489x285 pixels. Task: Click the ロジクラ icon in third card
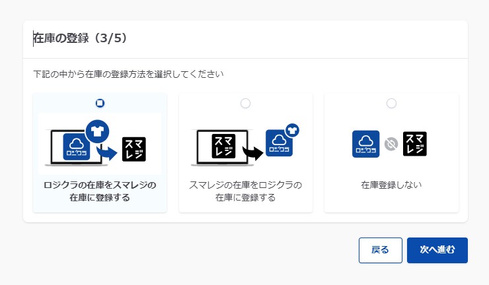(365, 144)
